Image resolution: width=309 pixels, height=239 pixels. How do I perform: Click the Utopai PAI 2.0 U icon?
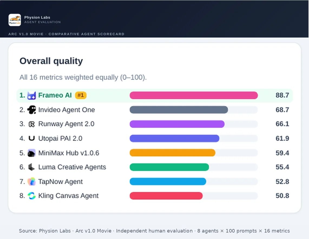coord(32,138)
